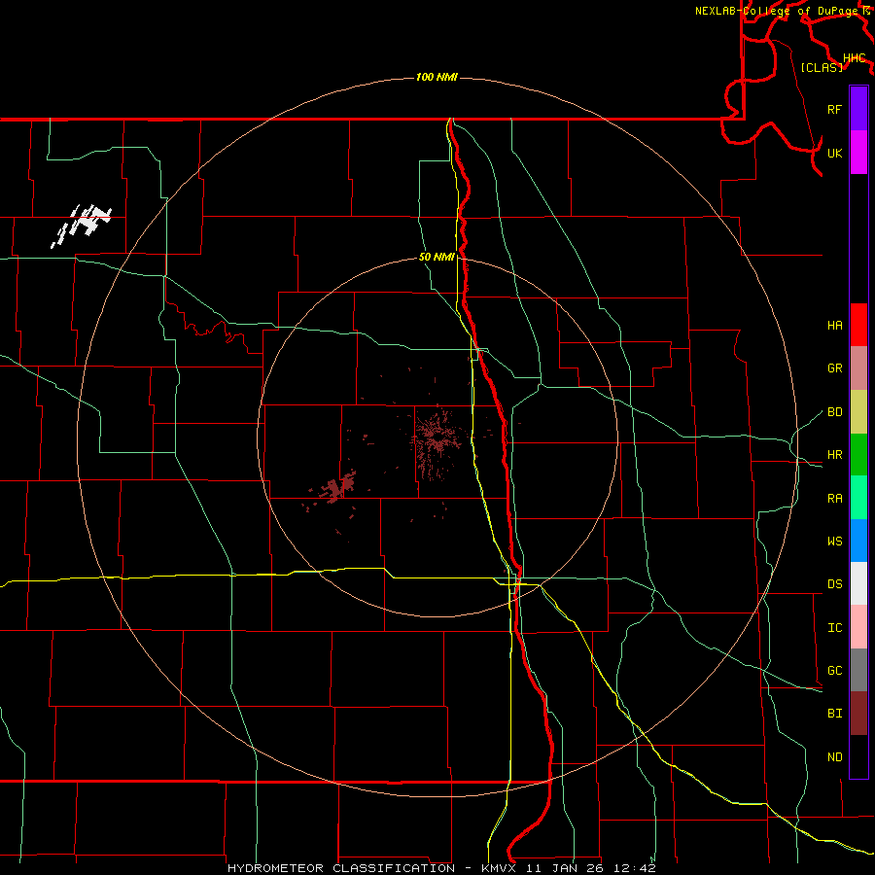The width and height of the screenshot is (875, 875).
Task: Click the "GR" legend label
Action: [834, 368]
